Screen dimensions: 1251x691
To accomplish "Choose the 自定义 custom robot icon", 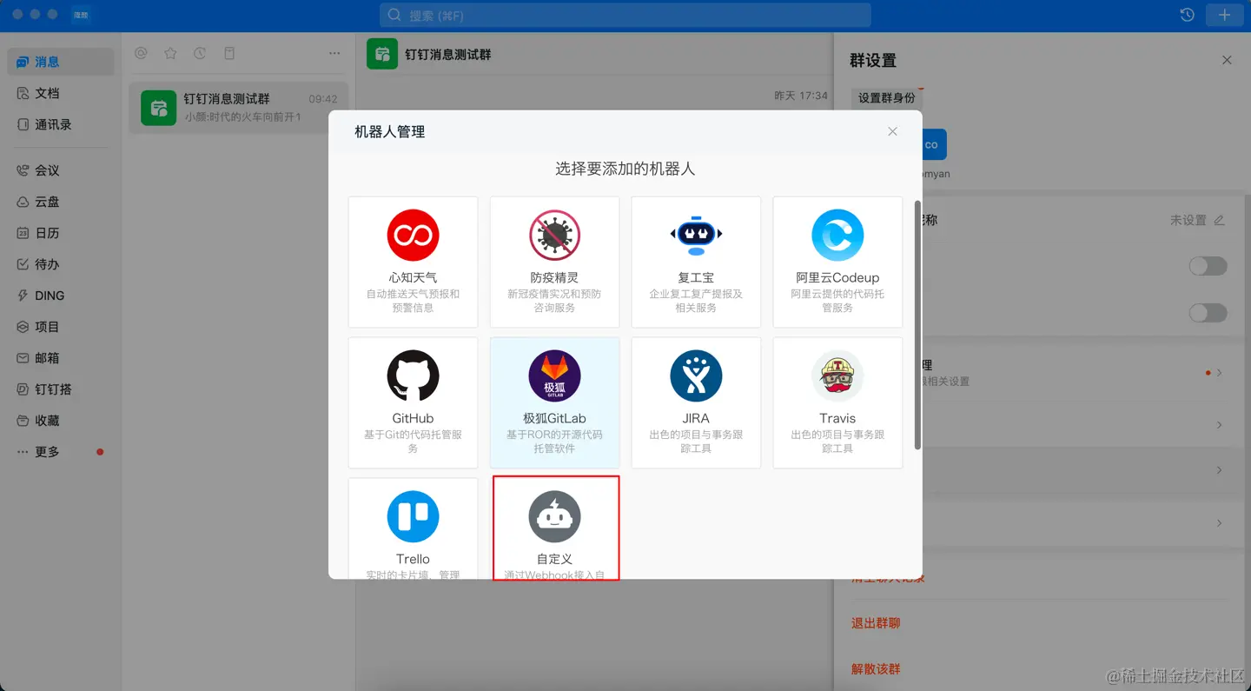I will (x=554, y=517).
